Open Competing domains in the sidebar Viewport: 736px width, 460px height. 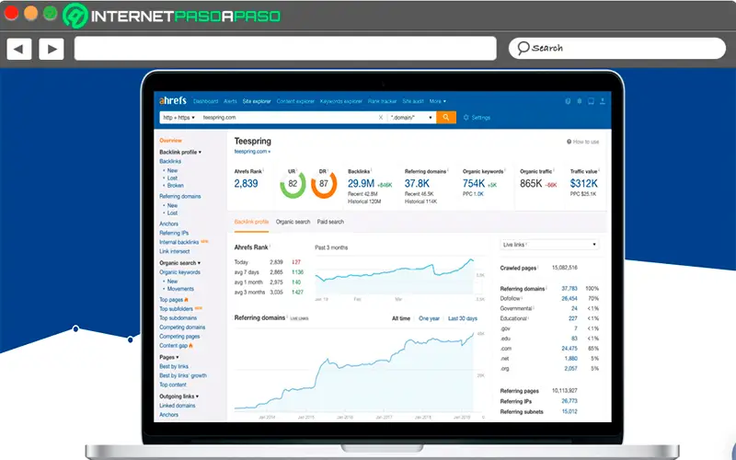182,328
